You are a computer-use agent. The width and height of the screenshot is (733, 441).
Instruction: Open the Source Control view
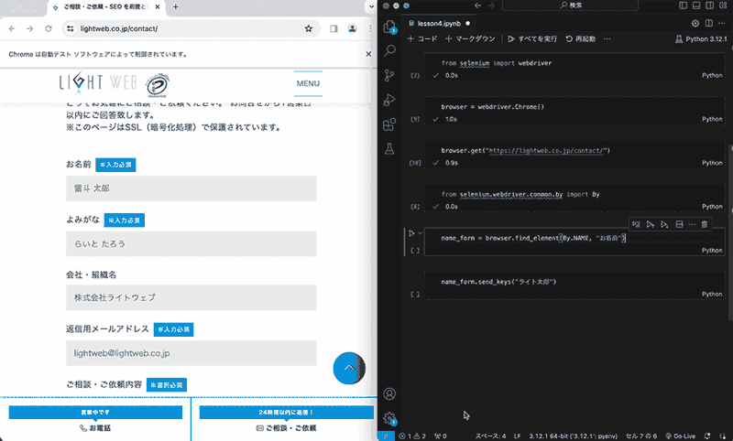(389, 75)
